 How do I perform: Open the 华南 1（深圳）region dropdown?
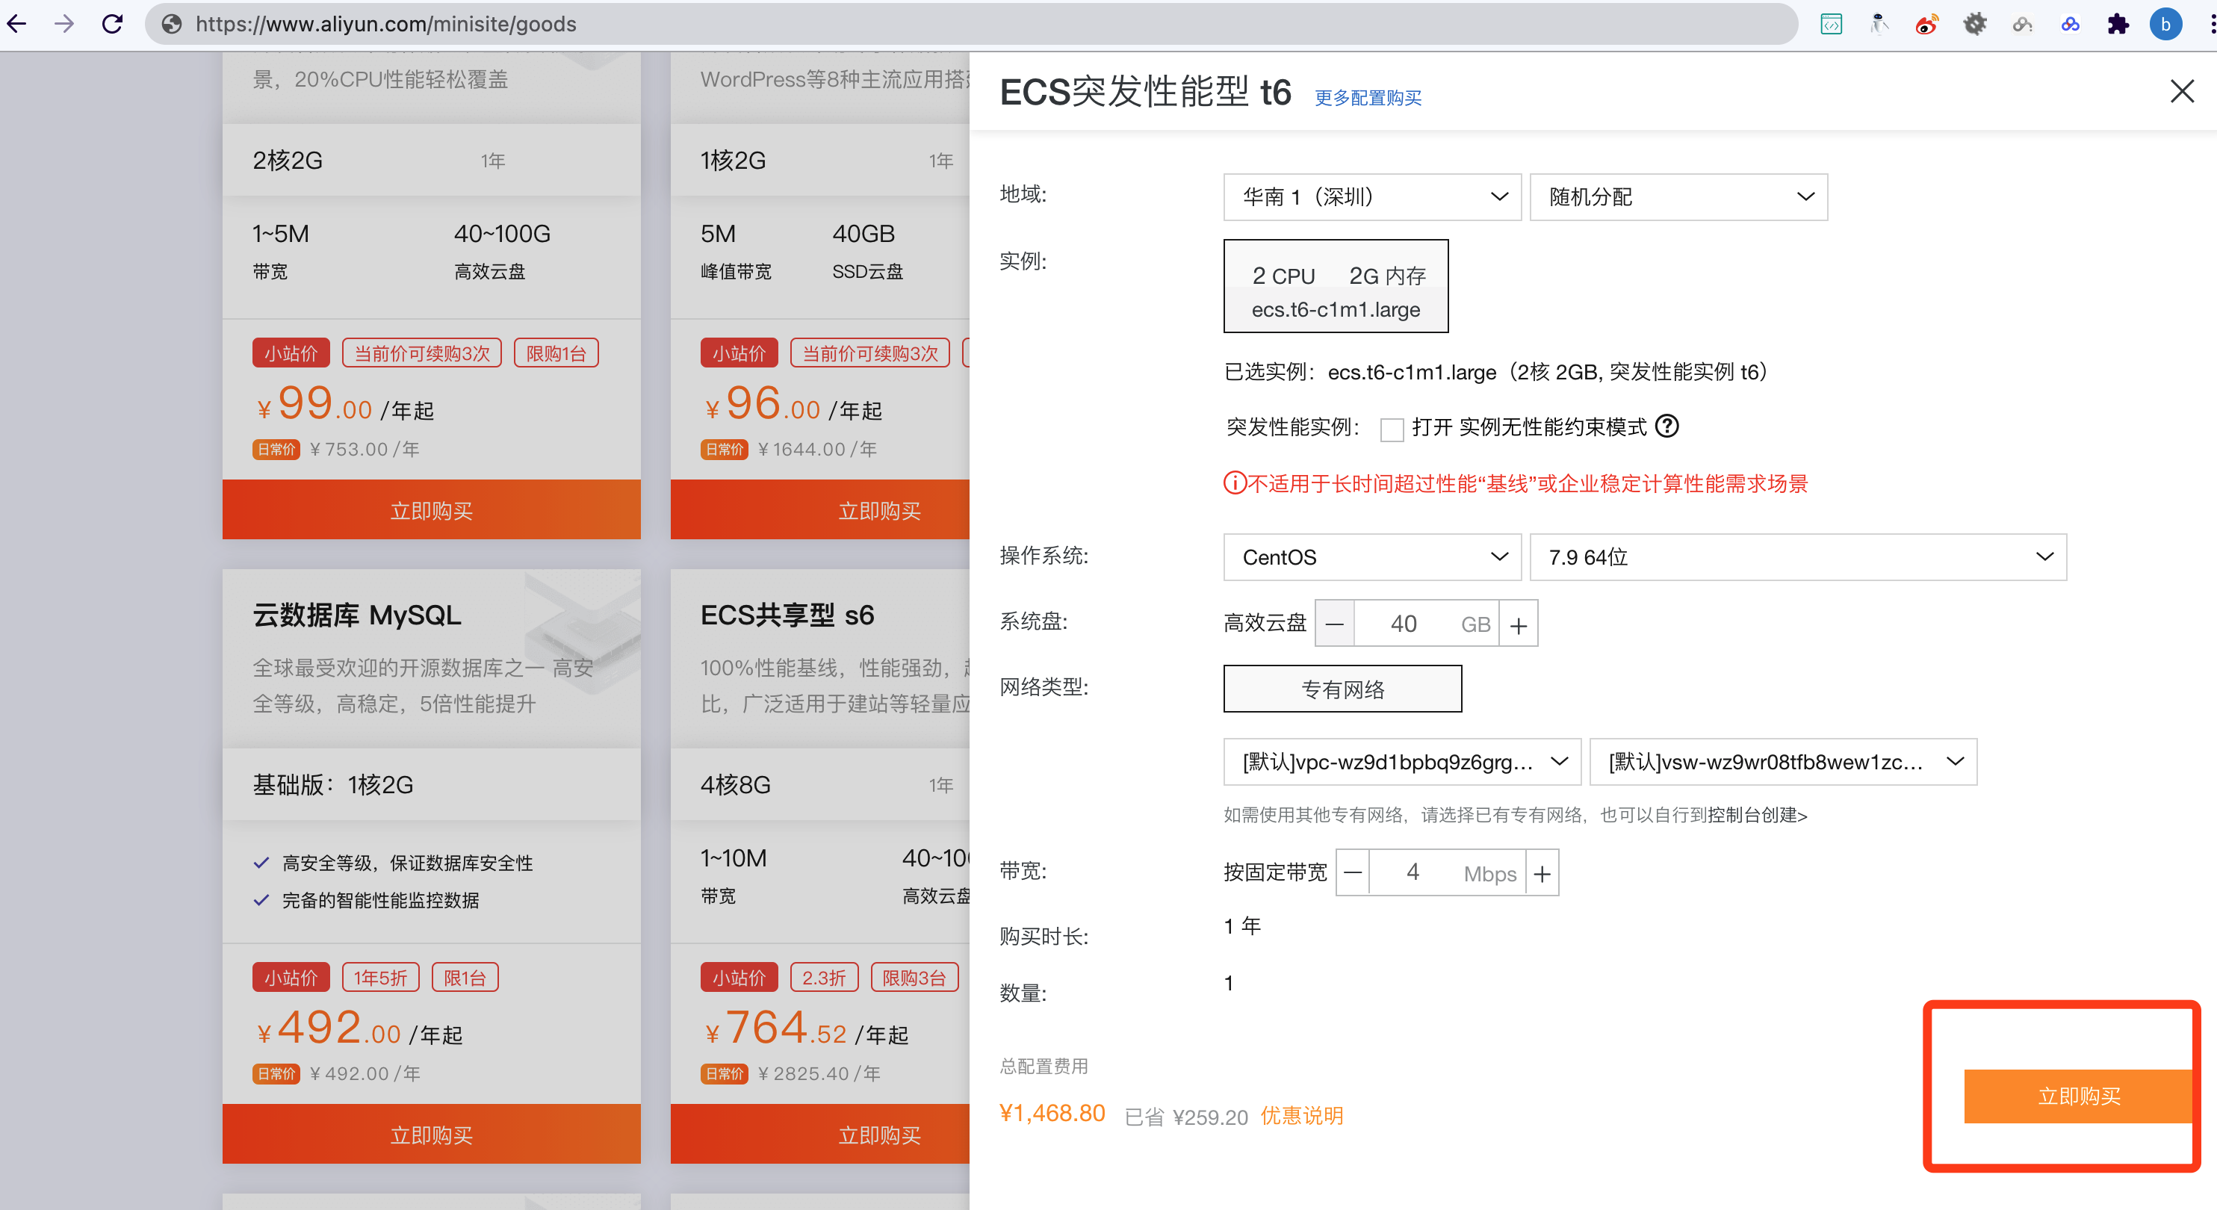click(x=1372, y=197)
